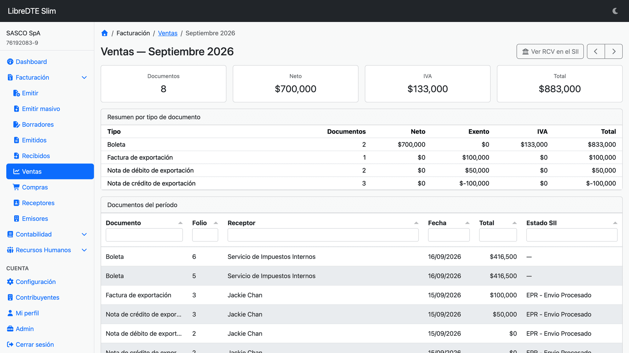This screenshot has height=353, width=629.
Task: Sort the table by Folio column arrow
Action: tap(216, 223)
